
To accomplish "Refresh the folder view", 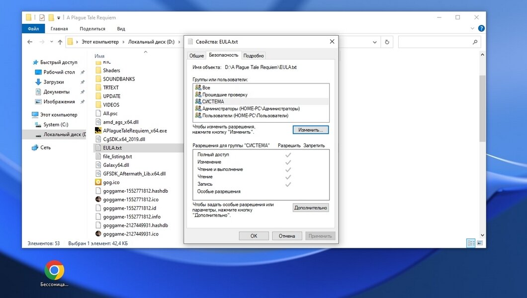I will coord(387,42).
